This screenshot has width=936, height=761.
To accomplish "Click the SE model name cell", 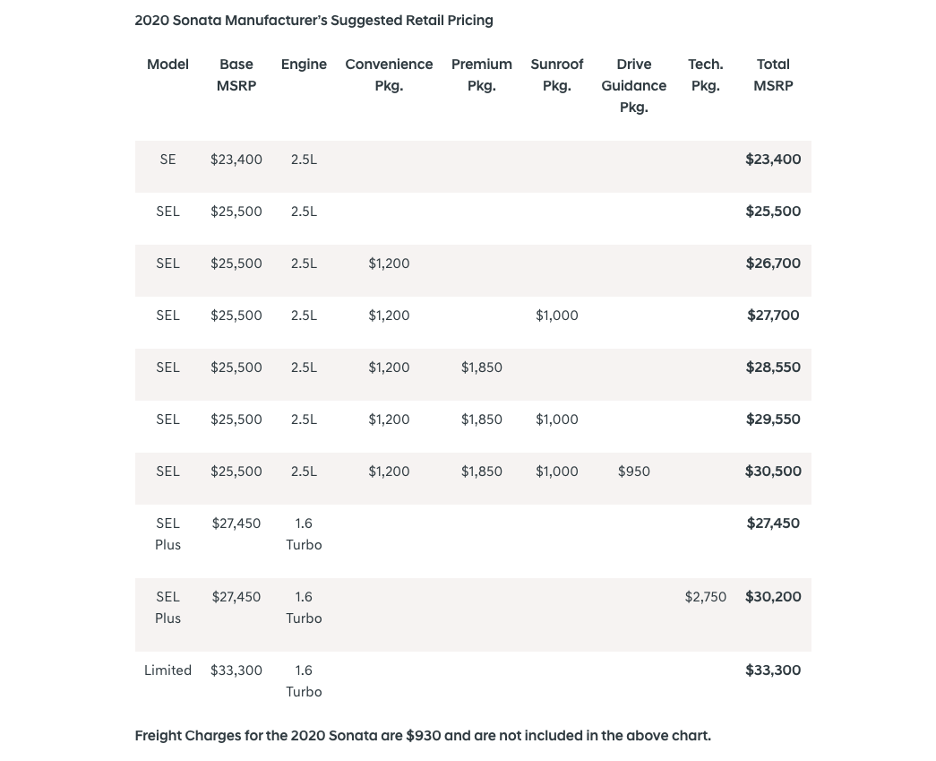I will click(x=167, y=160).
